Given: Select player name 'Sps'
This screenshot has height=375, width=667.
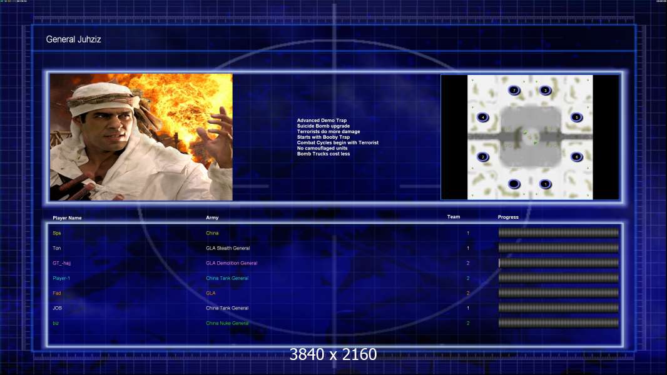Looking at the screenshot, I should [57, 233].
